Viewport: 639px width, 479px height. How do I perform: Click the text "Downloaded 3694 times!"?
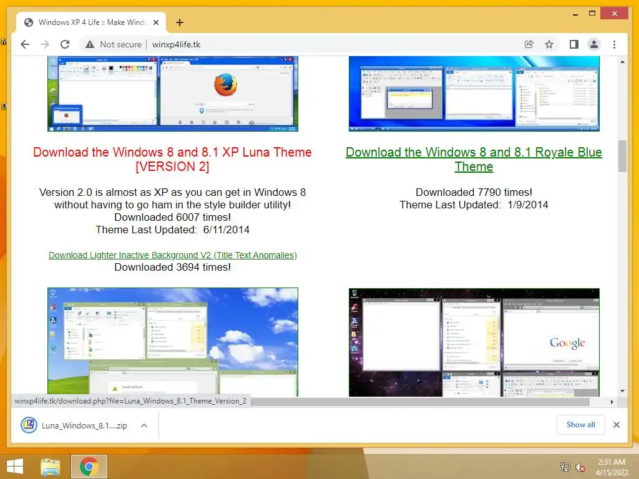172,267
